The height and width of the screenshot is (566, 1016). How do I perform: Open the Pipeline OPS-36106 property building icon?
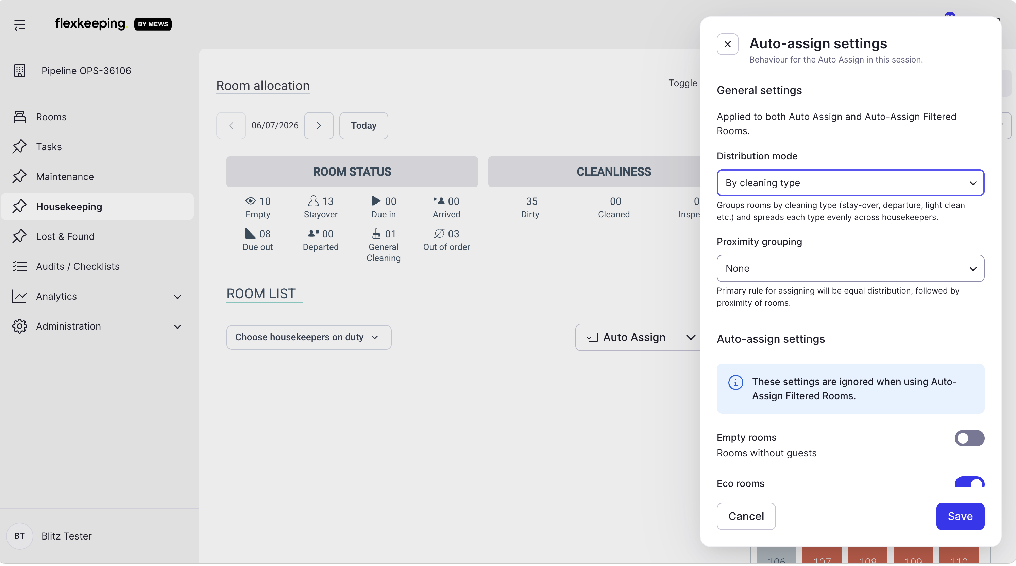tap(19, 71)
